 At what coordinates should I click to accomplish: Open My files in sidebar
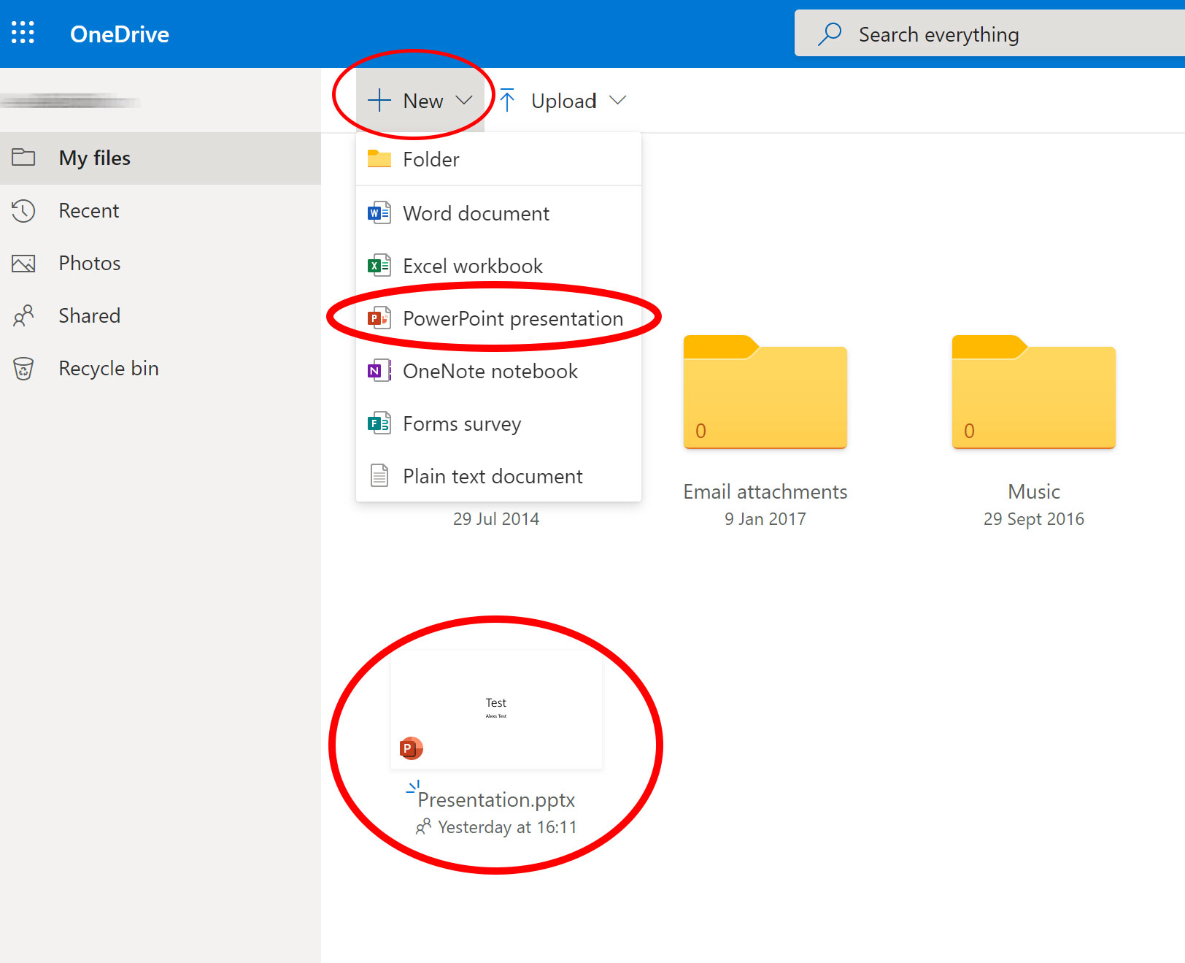click(x=161, y=158)
